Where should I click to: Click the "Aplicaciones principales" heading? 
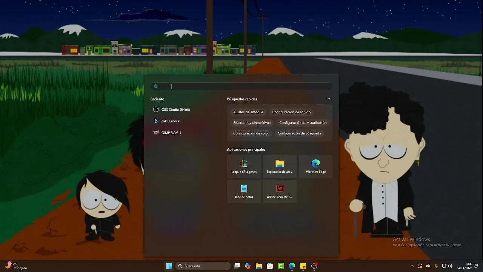(x=246, y=150)
